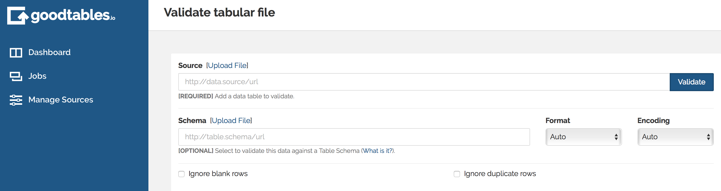This screenshot has width=721, height=191.
Task: Open Manage Sources from sidebar
Action: [x=61, y=100]
